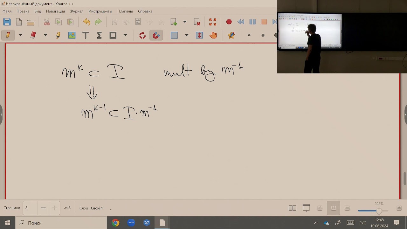
Task: Show hidden system tray icons
Action: click(x=316, y=223)
